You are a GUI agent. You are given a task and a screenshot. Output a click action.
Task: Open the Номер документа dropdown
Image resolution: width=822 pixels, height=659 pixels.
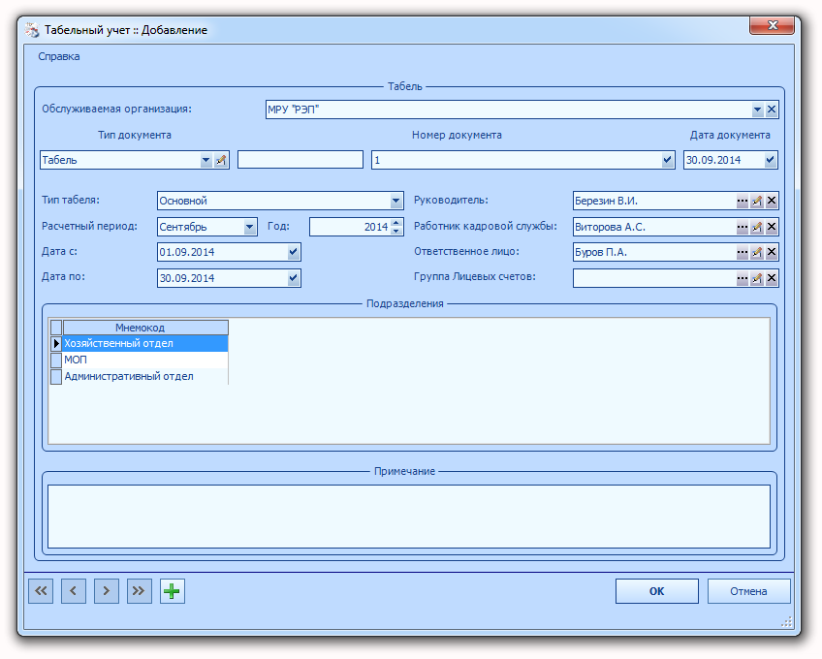click(667, 160)
